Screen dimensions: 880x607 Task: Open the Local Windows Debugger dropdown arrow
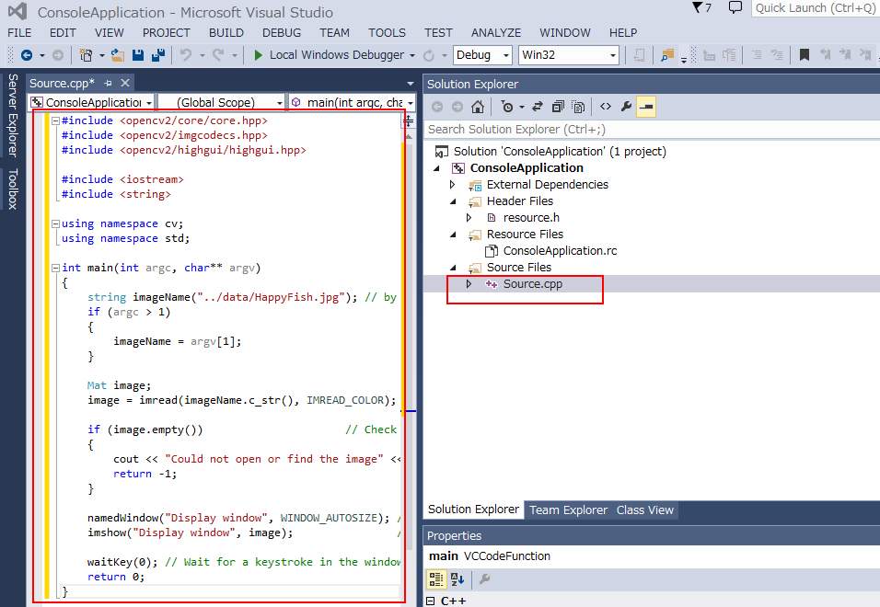[x=412, y=55]
